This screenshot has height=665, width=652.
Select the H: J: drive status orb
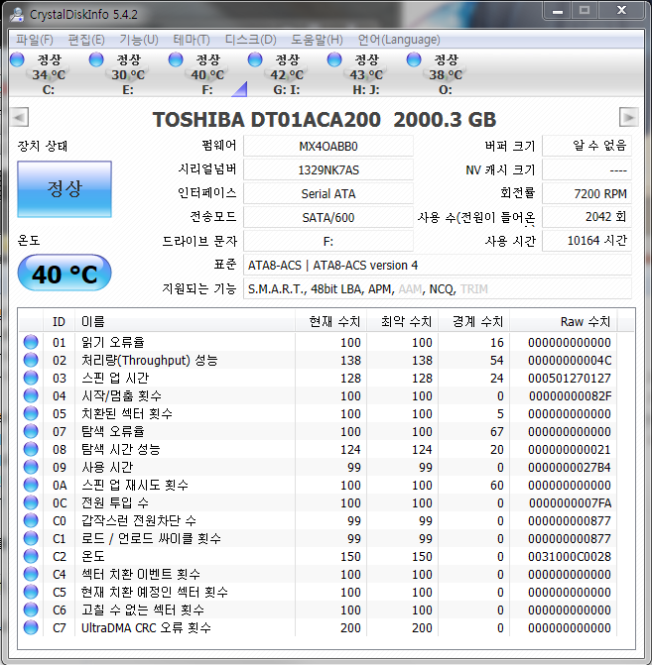[334, 60]
